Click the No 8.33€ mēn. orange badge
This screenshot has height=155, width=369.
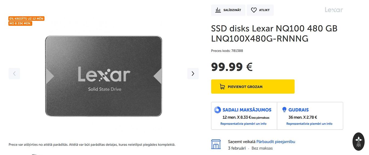[x=21, y=23]
